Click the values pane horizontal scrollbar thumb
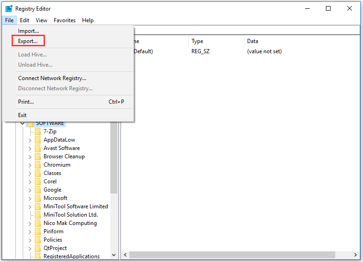This screenshot has height=262, width=363. click(x=232, y=255)
